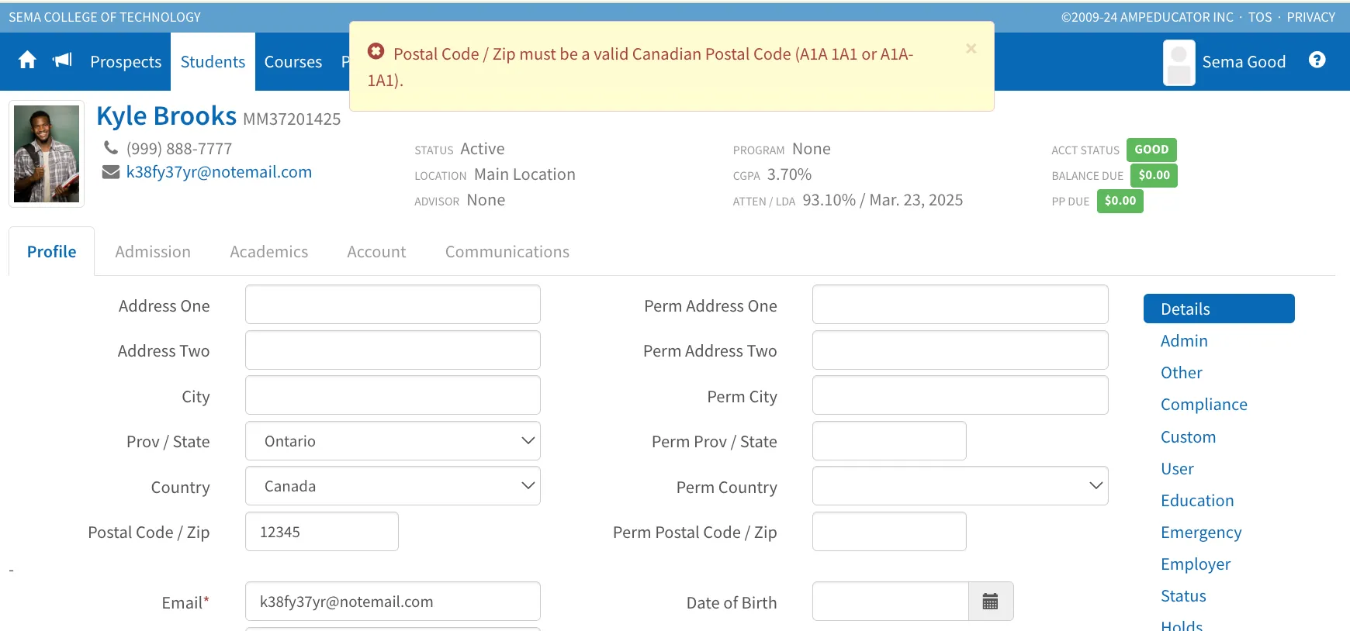Open the Employer section link
1350x631 pixels.
[x=1196, y=564]
